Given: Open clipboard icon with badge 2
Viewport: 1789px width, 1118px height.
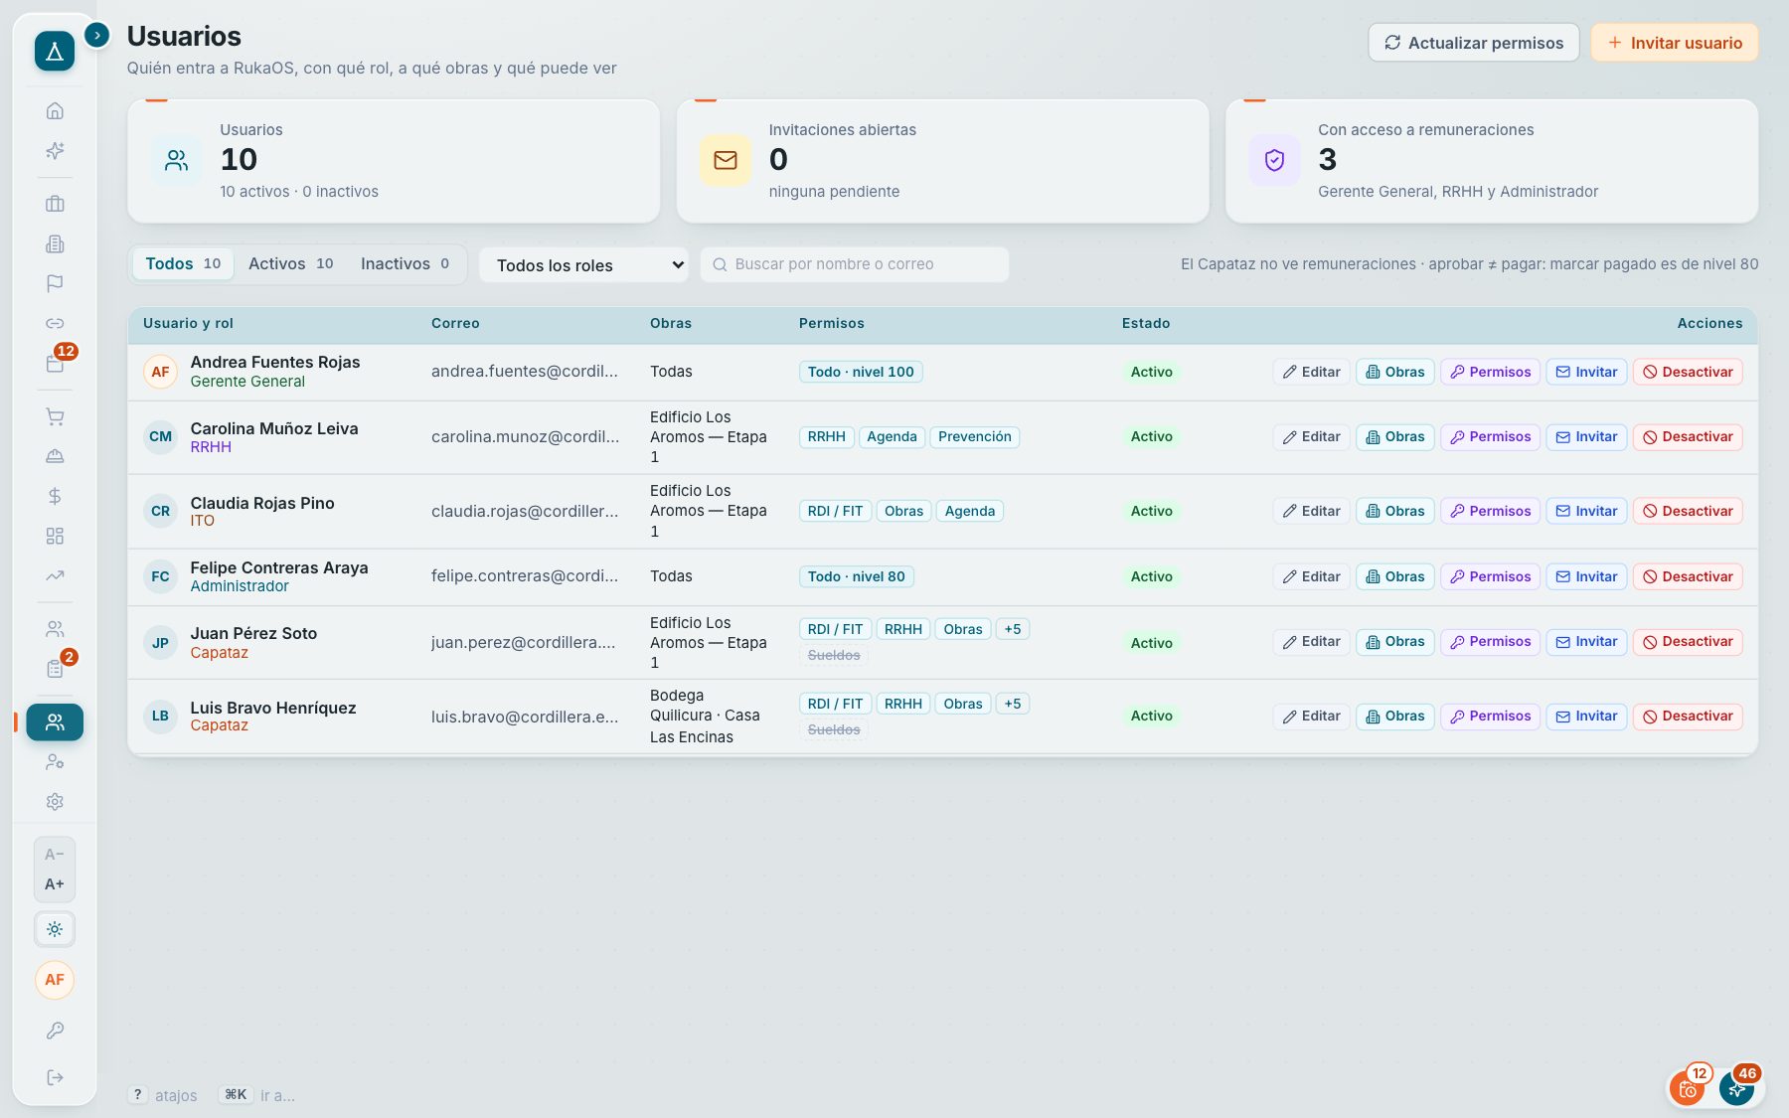Looking at the screenshot, I should 55,669.
